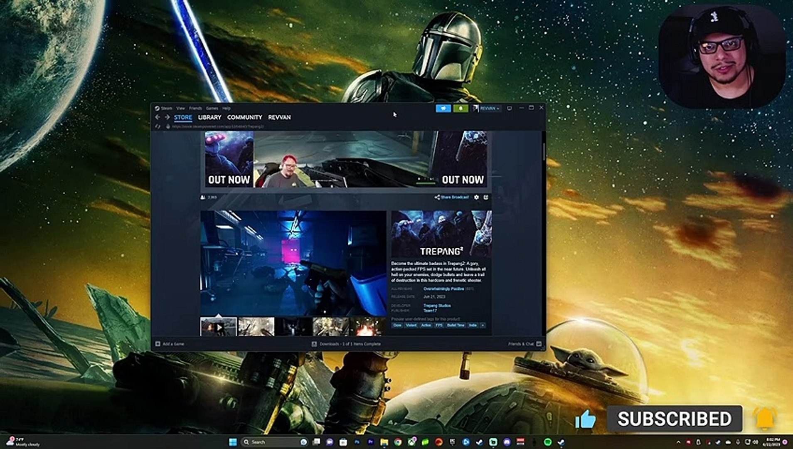This screenshot has width=793, height=449.
Task: Show hidden system tray icons chevron
Action: [678, 442]
